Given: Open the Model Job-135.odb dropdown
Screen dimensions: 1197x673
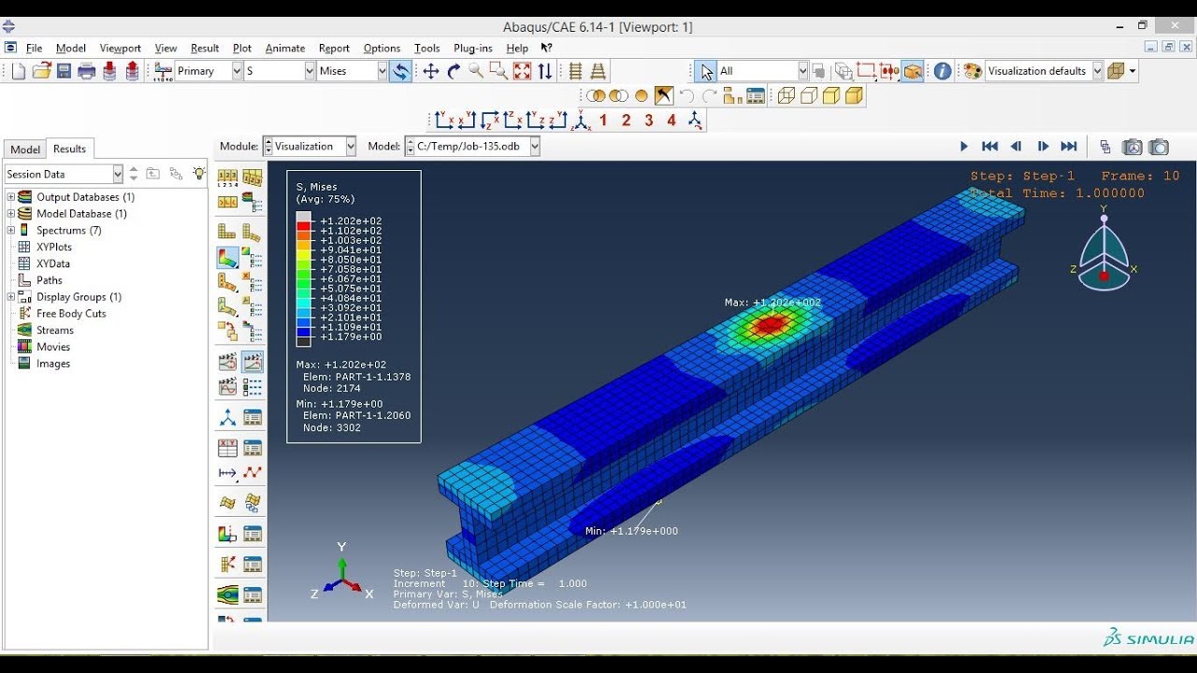Looking at the screenshot, I should [x=535, y=146].
